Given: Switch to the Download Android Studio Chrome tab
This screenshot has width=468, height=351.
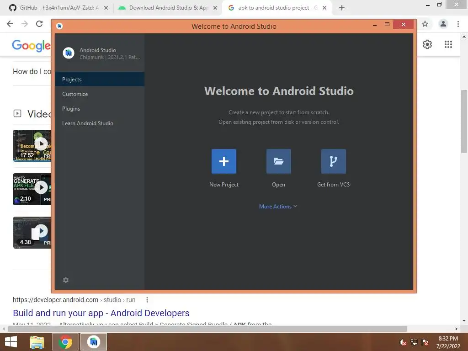Looking at the screenshot, I should pos(168,8).
